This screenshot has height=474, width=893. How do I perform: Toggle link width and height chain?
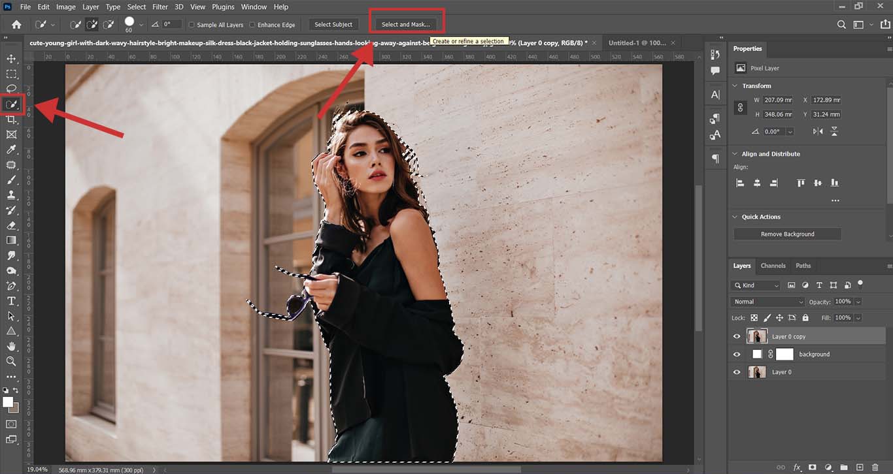coord(740,108)
